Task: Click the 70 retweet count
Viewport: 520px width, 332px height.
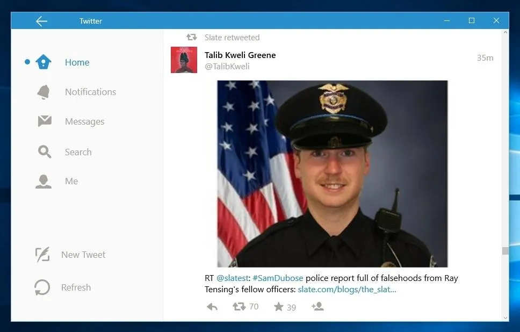Action: (254, 306)
